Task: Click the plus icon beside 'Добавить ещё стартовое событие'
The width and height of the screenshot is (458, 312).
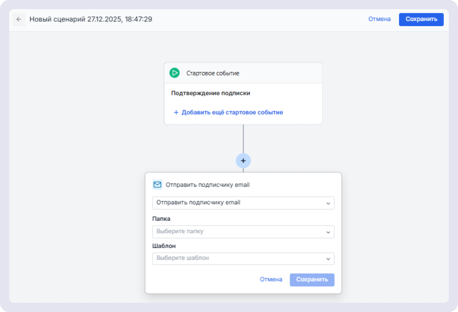Action: click(176, 112)
